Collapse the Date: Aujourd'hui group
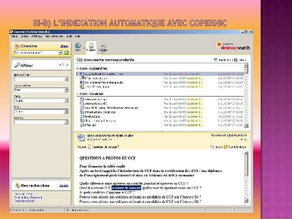This screenshot has width=292, height=219. [x=77, y=69]
